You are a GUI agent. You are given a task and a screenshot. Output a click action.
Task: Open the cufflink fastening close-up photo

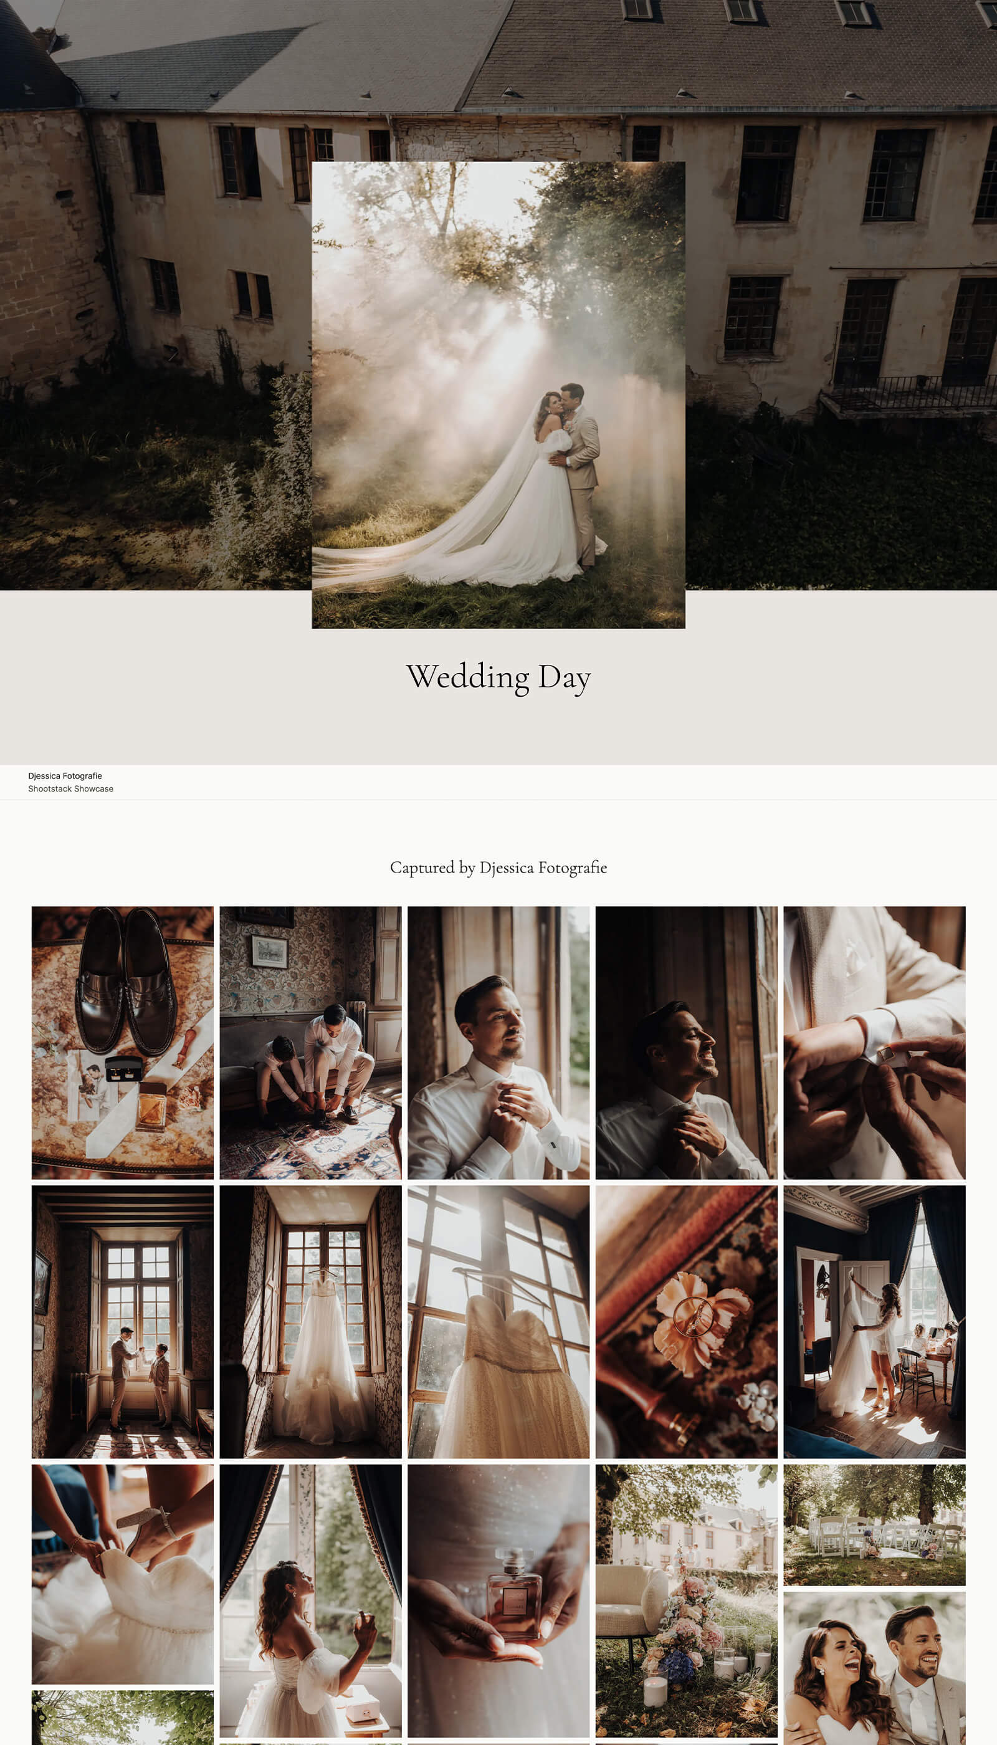(x=874, y=1043)
